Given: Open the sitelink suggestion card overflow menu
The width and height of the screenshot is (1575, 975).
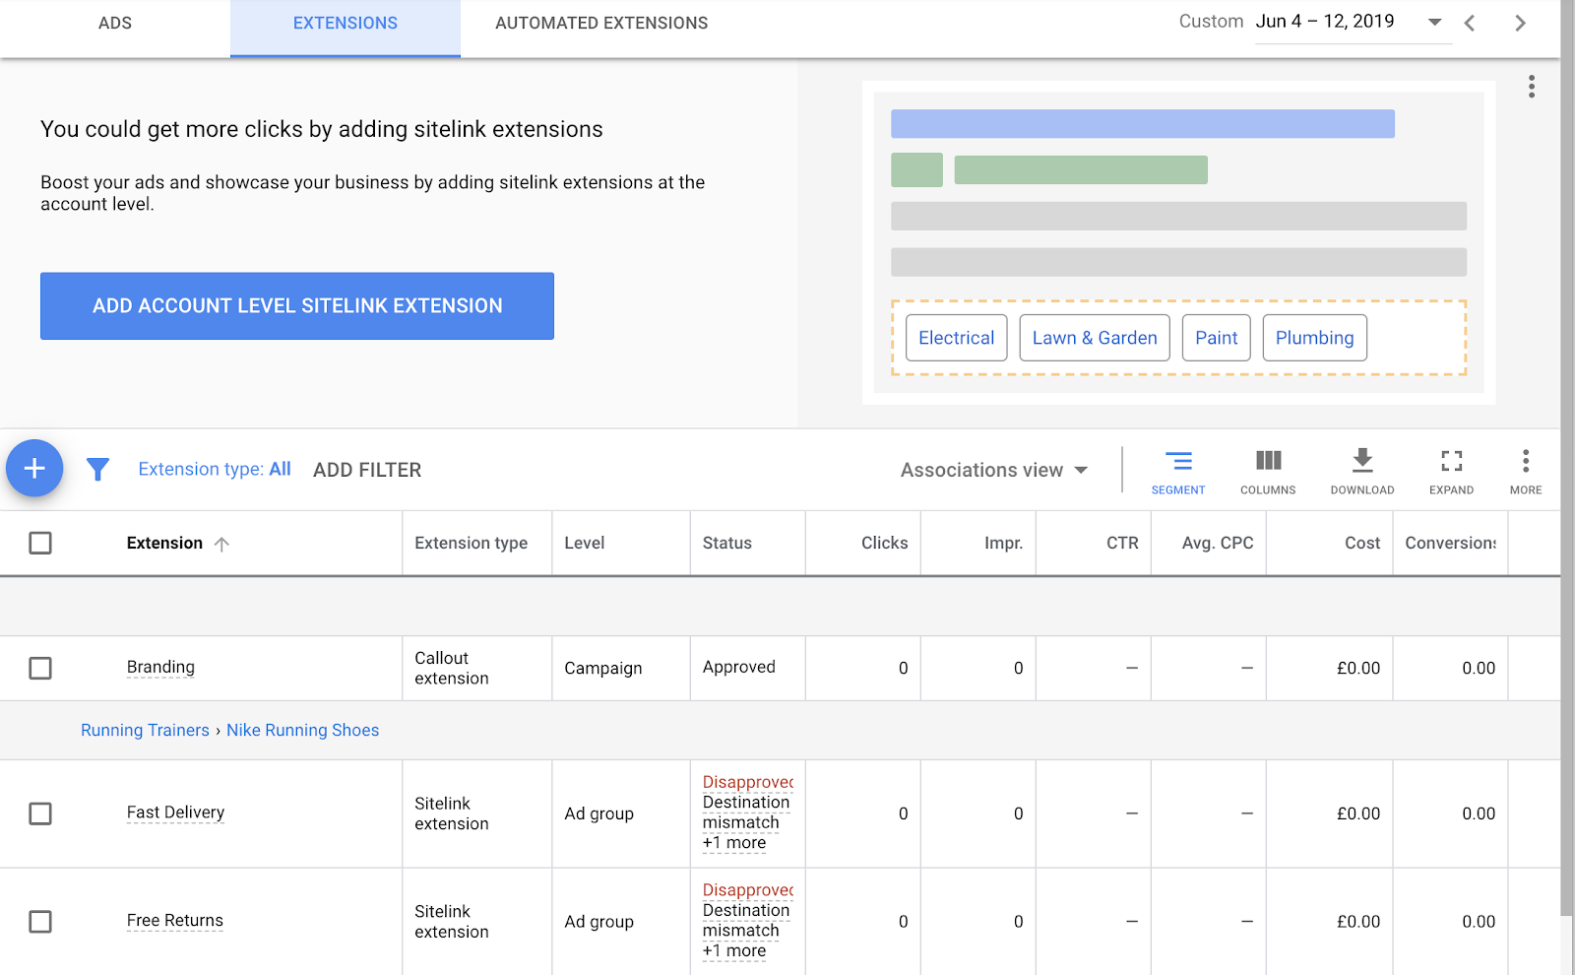Looking at the screenshot, I should tap(1531, 87).
